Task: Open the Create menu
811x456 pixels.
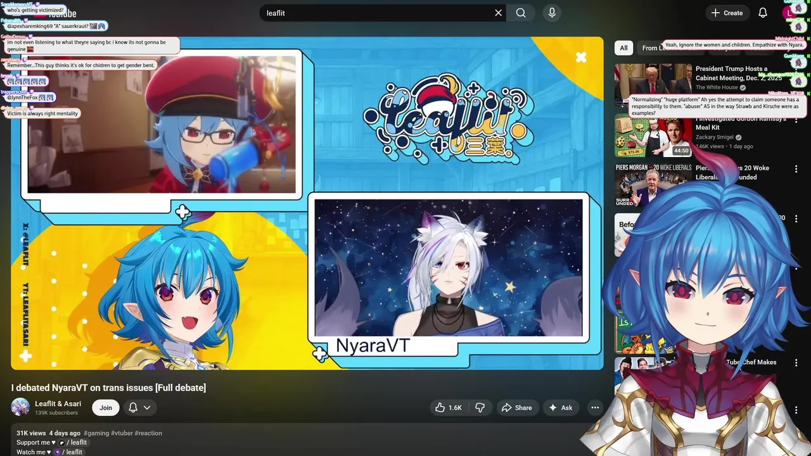Action: (x=727, y=13)
